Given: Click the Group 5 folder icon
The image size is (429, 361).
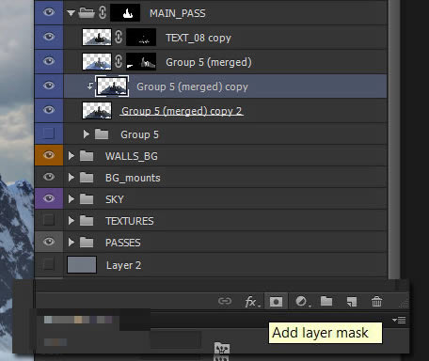Looking at the screenshot, I should pyautogui.click(x=102, y=134).
